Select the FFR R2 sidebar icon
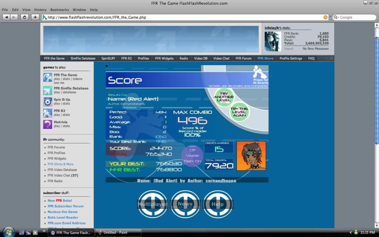379x237 pixels. (x=47, y=113)
